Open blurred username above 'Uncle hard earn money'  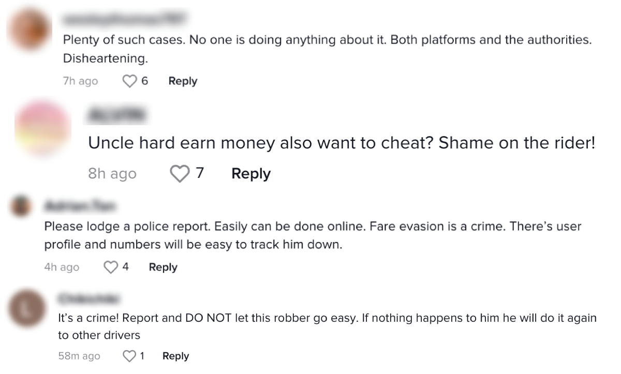click(x=117, y=115)
